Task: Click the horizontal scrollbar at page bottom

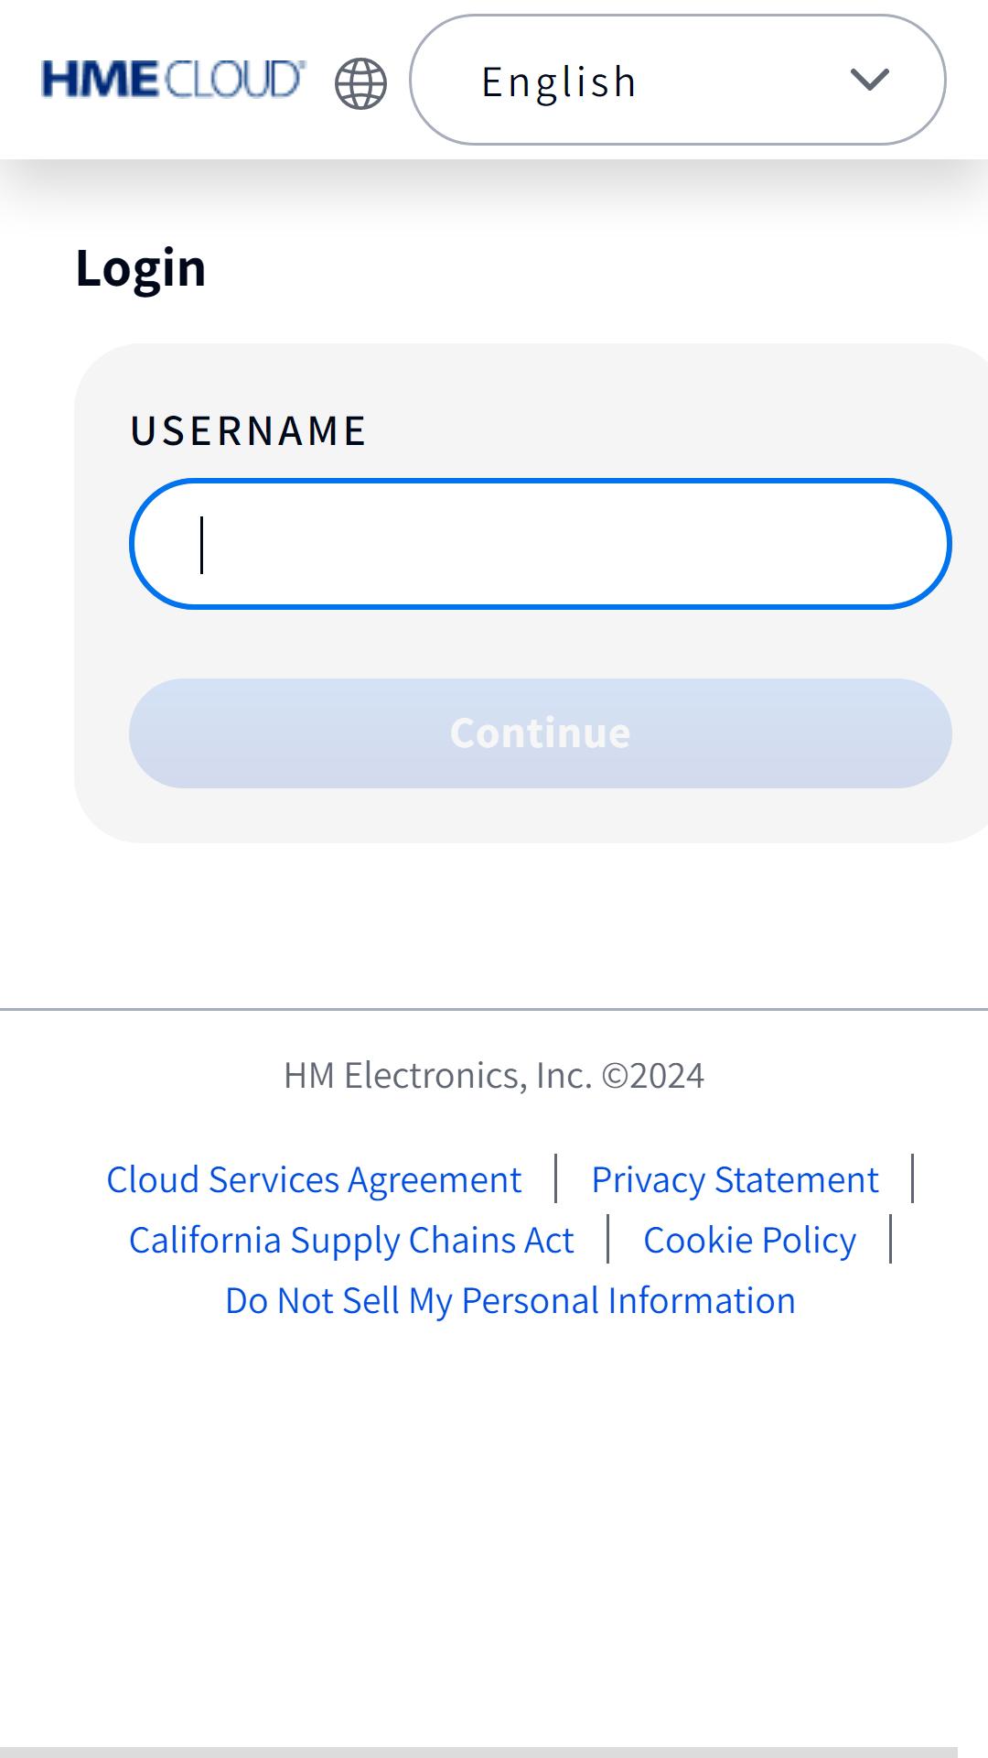Action: pyautogui.click(x=478, y=1753)
